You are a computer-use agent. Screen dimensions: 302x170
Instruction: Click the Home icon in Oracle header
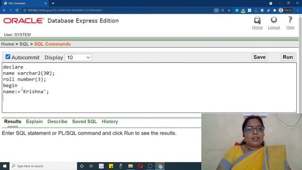[257, 20]
